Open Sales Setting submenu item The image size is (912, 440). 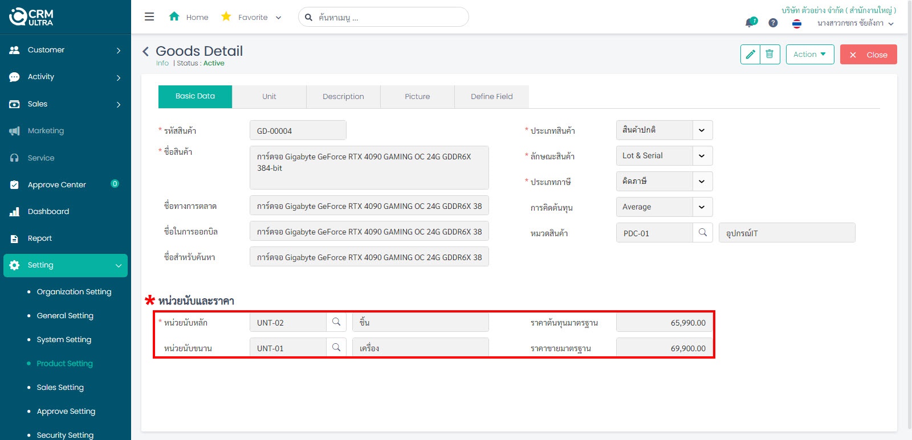point(60,388)
